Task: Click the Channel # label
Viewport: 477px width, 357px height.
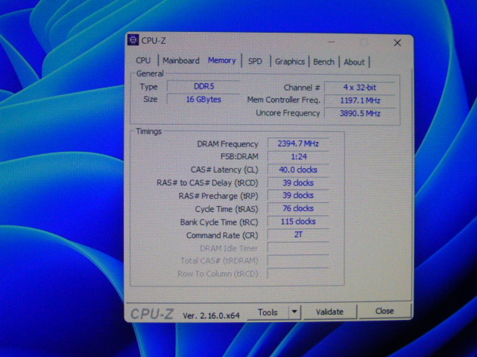Action: tap(302, 88)
